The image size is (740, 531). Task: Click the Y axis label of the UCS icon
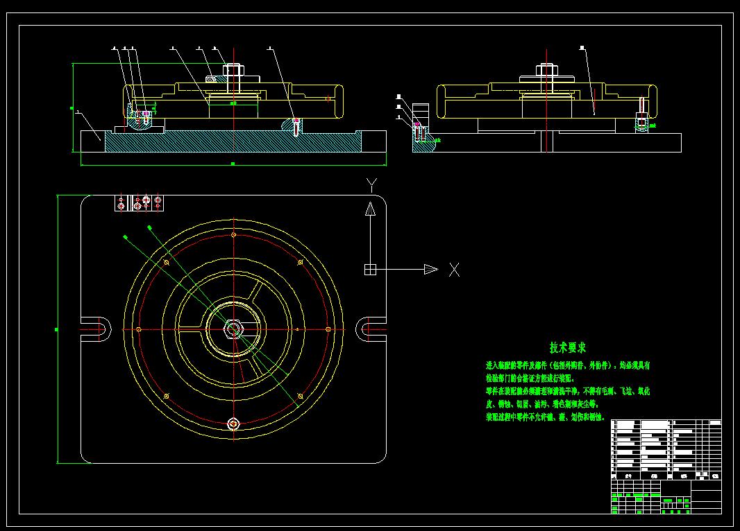tap(372, 185)
